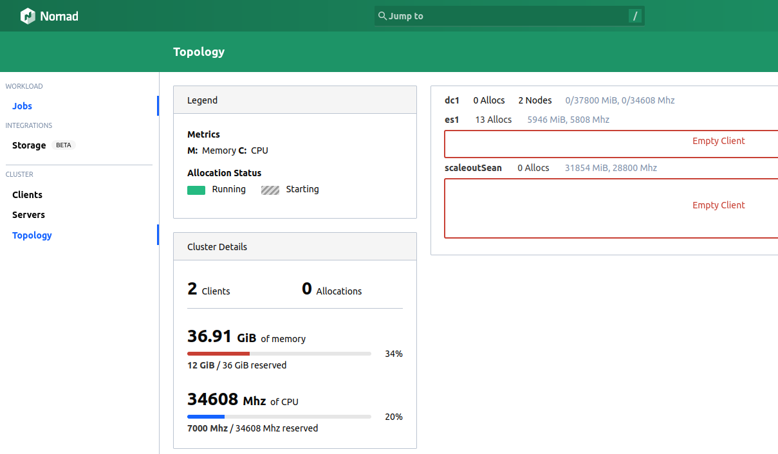Click the green Running status swatch
The width and height of the screenshot is (778, 454).
click(x=196, y=190)
